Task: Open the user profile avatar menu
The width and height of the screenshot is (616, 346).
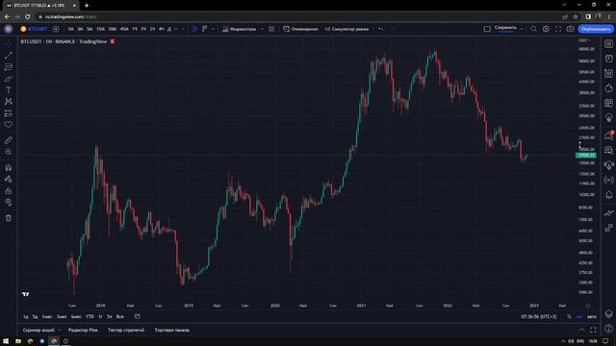Action: click(x=9, y=29)
